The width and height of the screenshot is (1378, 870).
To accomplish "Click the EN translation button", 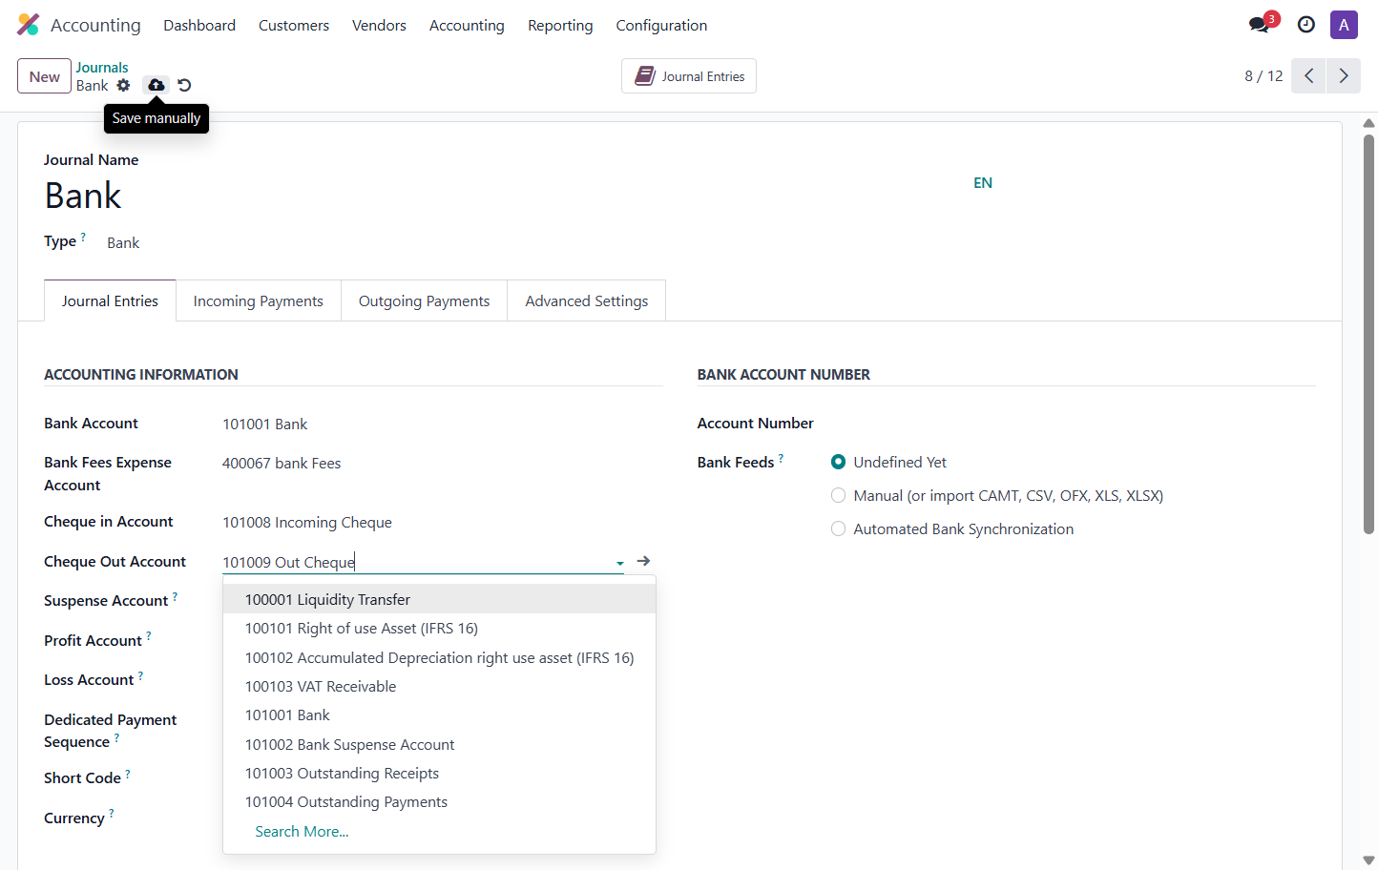I will click(983, 182).
